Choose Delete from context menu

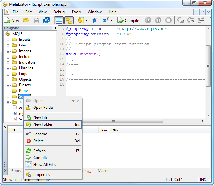53,141
